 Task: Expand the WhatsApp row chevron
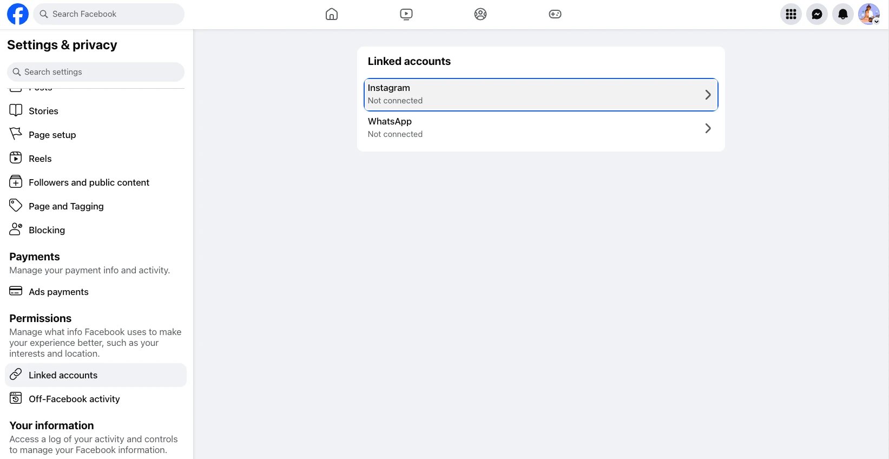(x=708, y=128)
